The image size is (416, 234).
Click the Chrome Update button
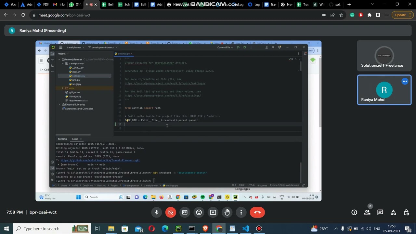click(403, 15)
